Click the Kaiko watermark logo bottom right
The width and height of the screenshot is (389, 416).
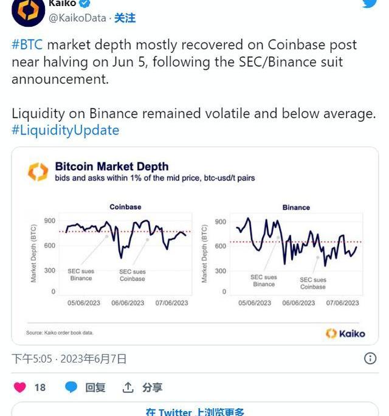(x=345, y=333)
